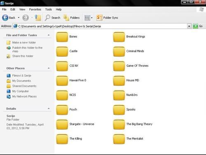Viewport: 206px width, 155px height.
Task: Select the Psych folder icon
Action: click(x=62, y=110)
